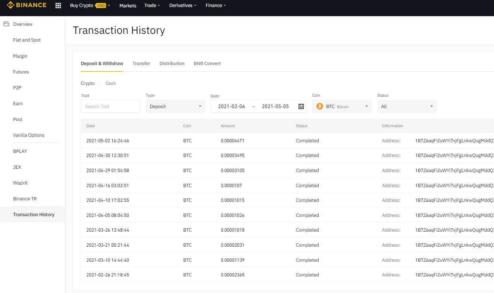Image resolution: width=494 pixels, height=293 pixels.
Task: Click the 2021-03-26 13:48:44 date cell
Action: click(x=108, y=230)
